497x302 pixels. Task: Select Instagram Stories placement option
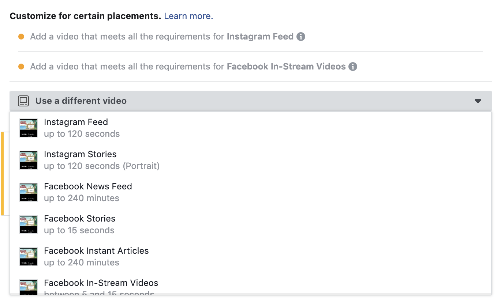point(251,160)
